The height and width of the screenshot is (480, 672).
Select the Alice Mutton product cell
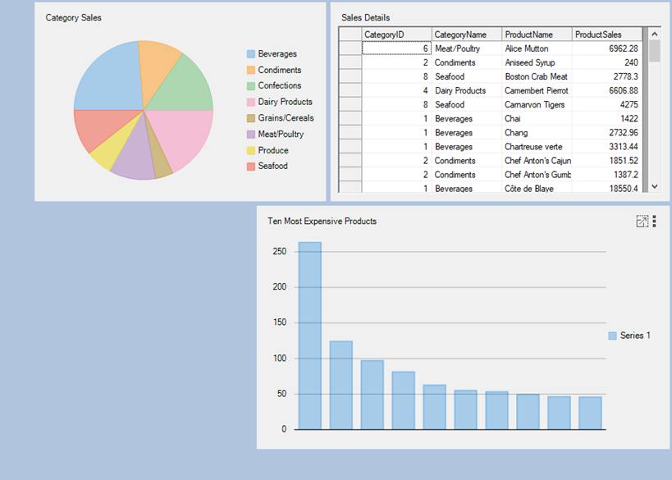click(x=537, y=48)
